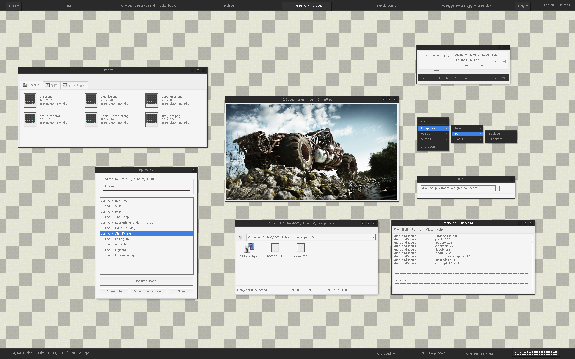Select the Task_Button_4.png thumbnail
Viewport: 575px width, 359px height.
(91, 119)
